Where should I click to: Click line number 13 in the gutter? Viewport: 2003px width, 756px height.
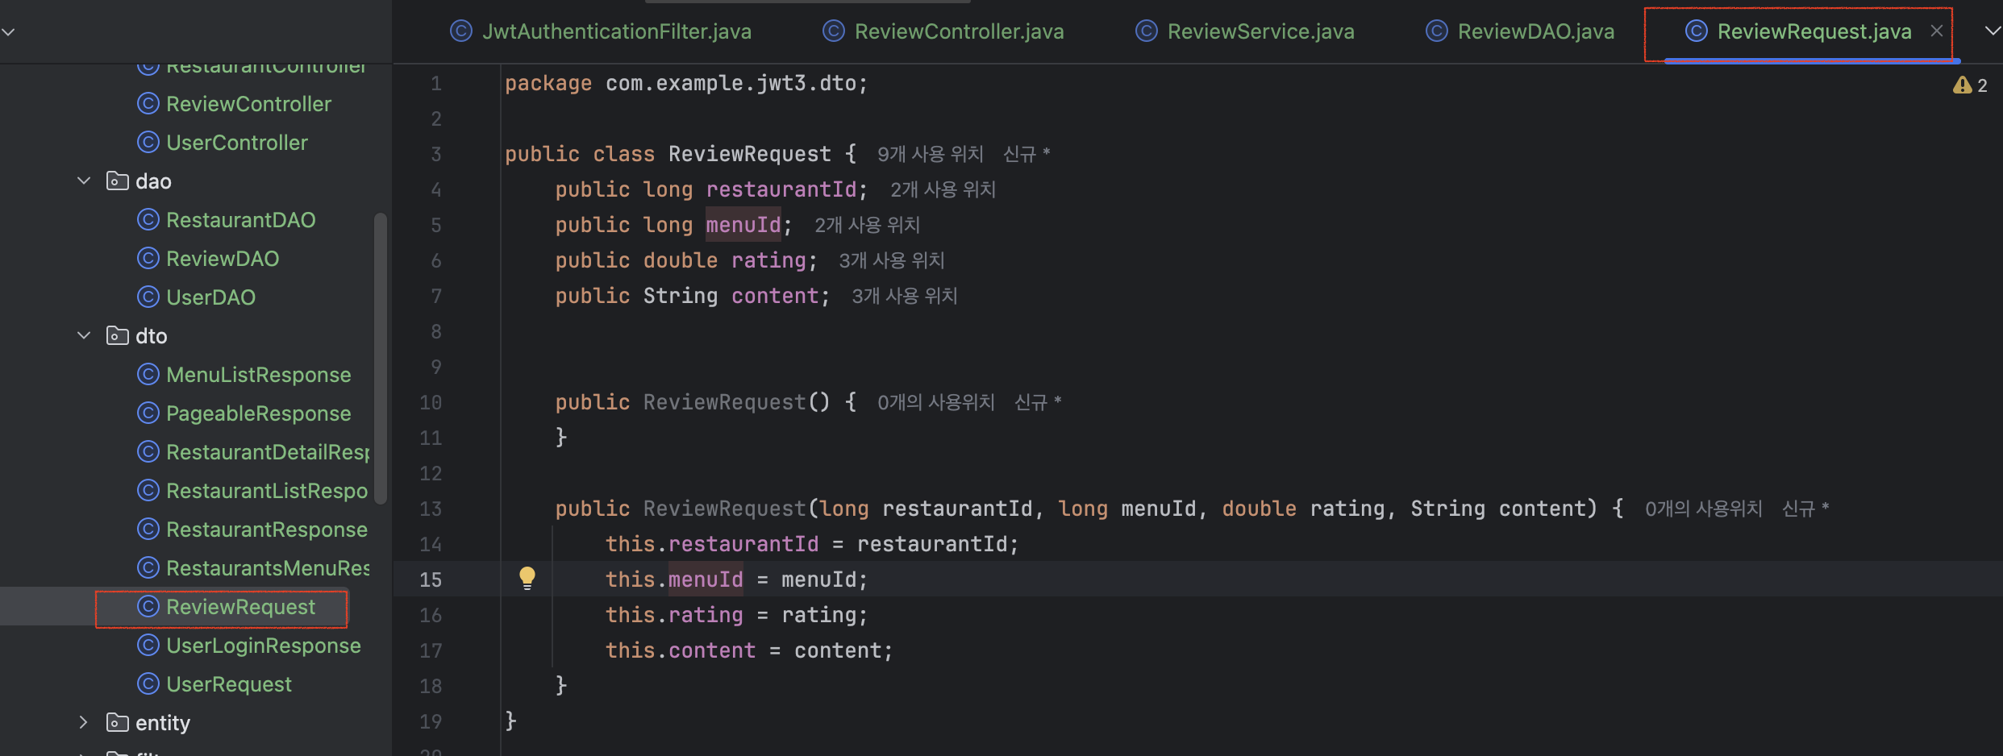431,509
